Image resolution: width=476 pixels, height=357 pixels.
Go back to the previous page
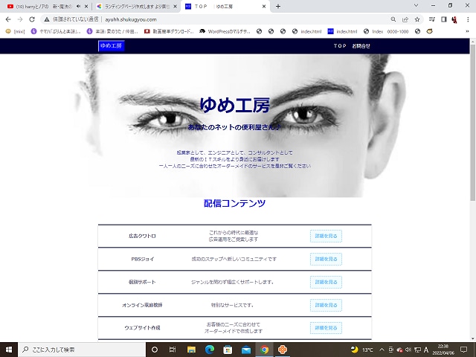pos(8,19)
